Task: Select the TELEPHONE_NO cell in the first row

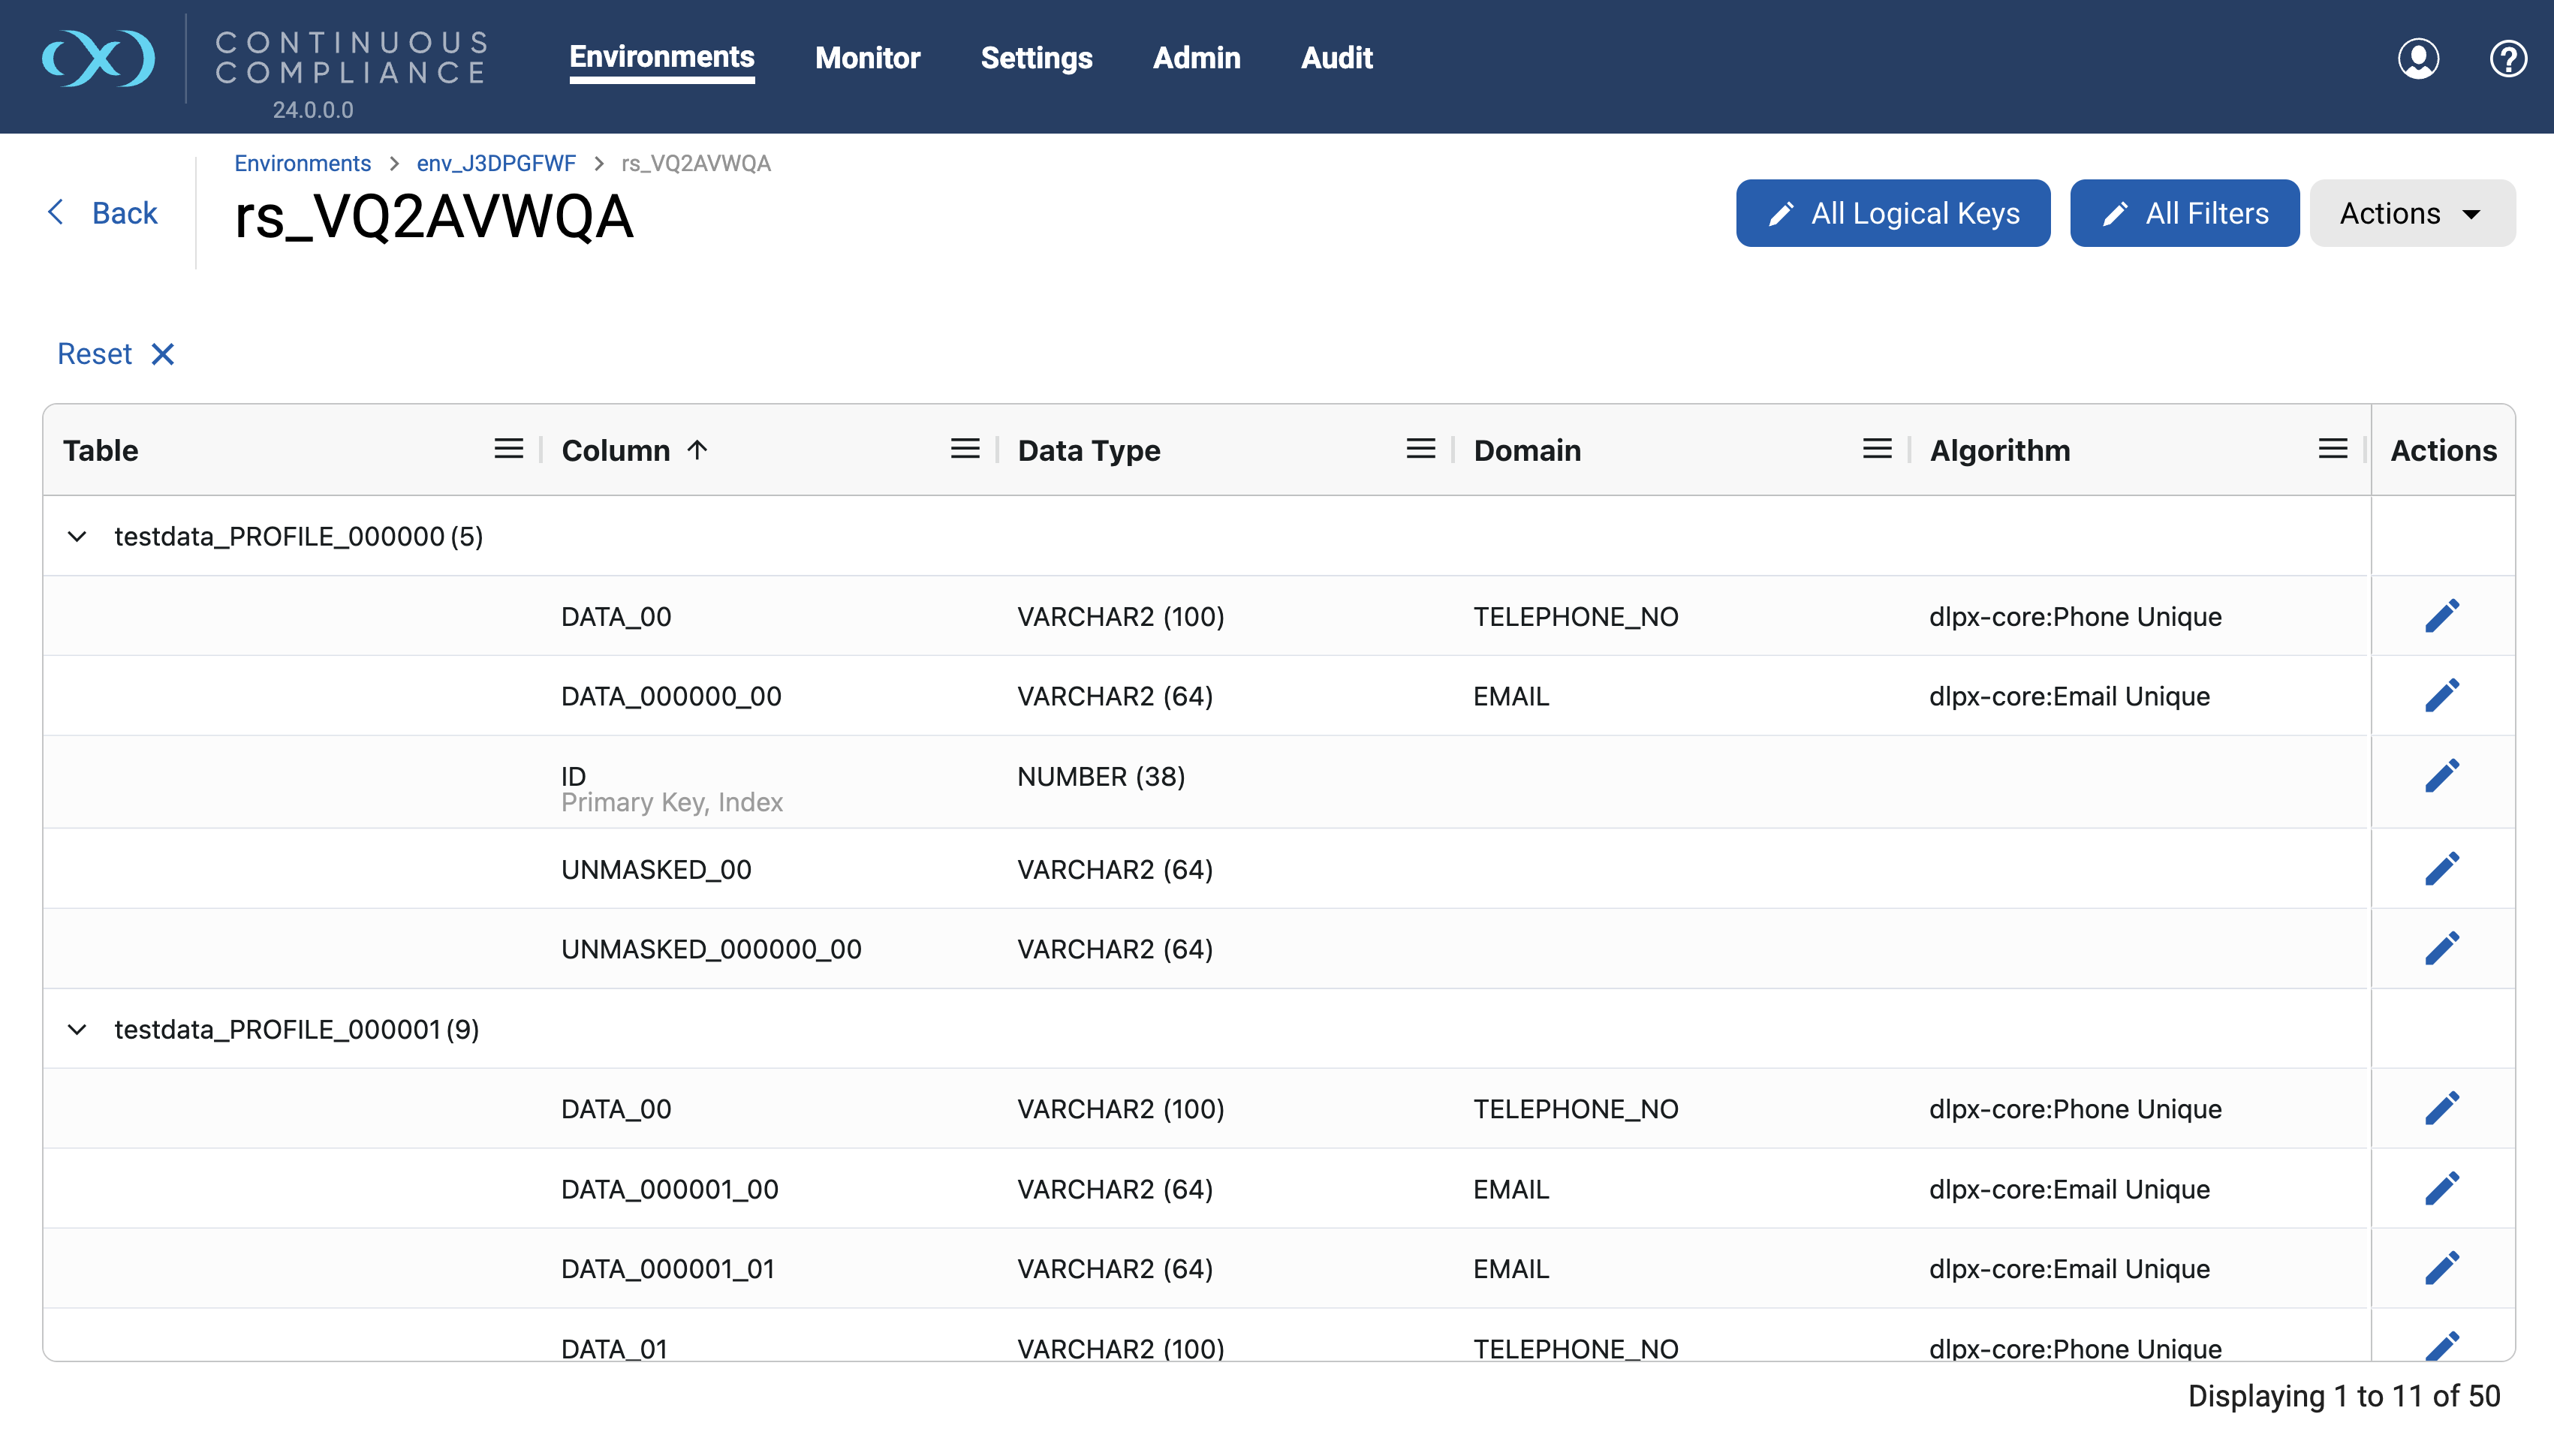Action: (x=1575, y=617)
